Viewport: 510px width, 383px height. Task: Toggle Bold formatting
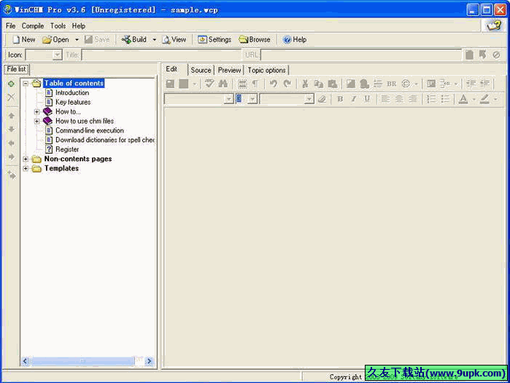tap(340, 99)
